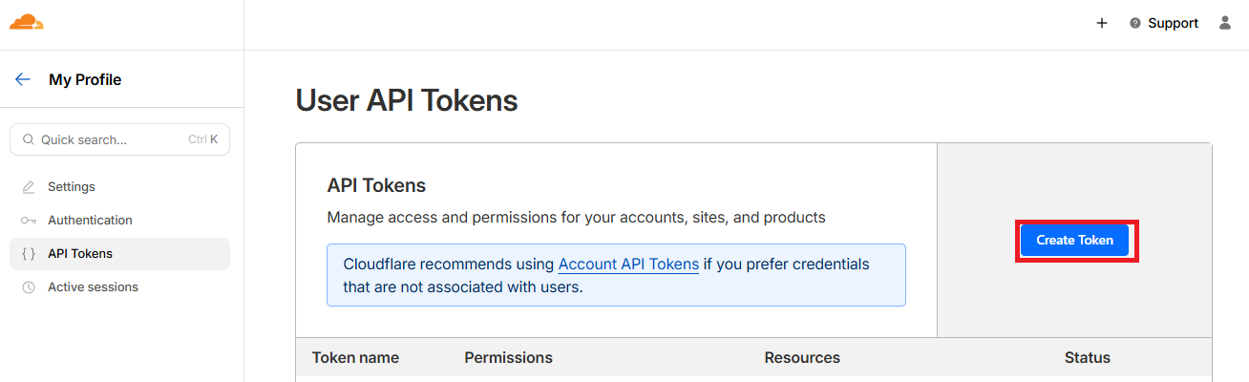Follow the Account API Tokens link
Image resolution: width=1249 pixels, height=382 pixels.
click(x=628, y=265)
